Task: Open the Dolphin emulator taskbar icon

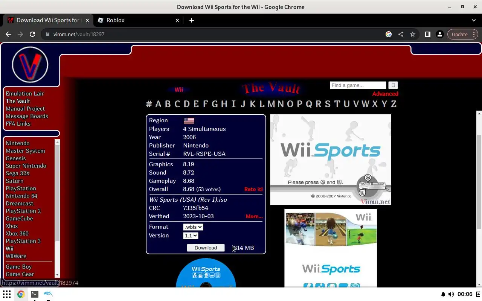Action: [48, 294]
